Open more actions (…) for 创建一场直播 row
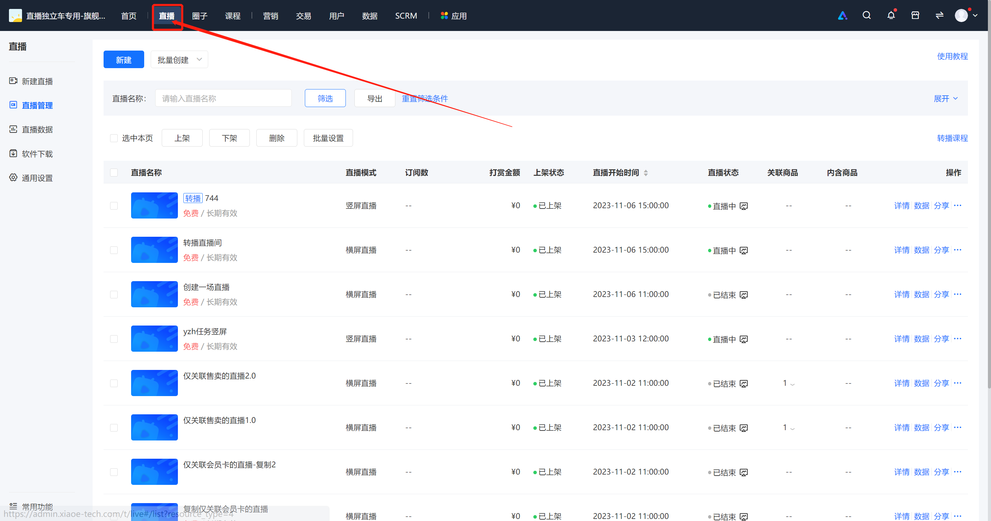This screenshot has width=991, height=521. pos(958,294)
